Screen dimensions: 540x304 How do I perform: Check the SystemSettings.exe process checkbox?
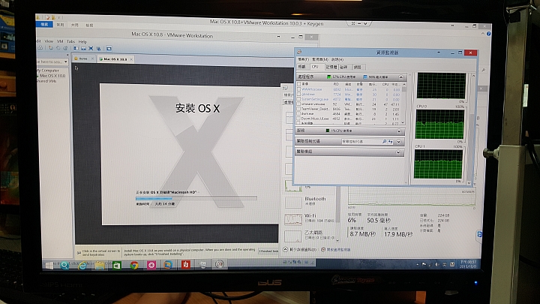[299, 99]
